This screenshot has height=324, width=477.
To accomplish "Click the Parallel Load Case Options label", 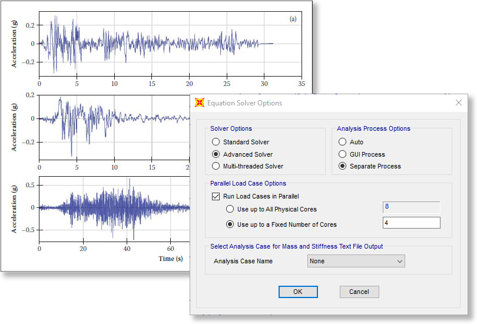I will [248, 183].
